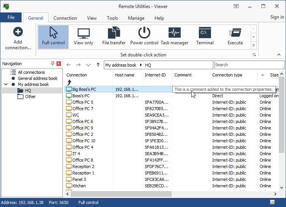Click the Big Boss's PC monitor icon

pyautogui.click(x=69, y=89)
